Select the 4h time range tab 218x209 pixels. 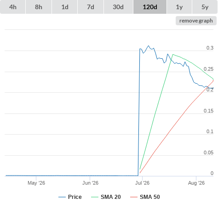pos(13,7)
